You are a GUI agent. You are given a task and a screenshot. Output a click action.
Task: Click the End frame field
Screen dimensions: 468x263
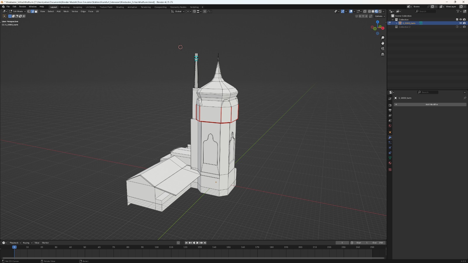tap(378, 243)
